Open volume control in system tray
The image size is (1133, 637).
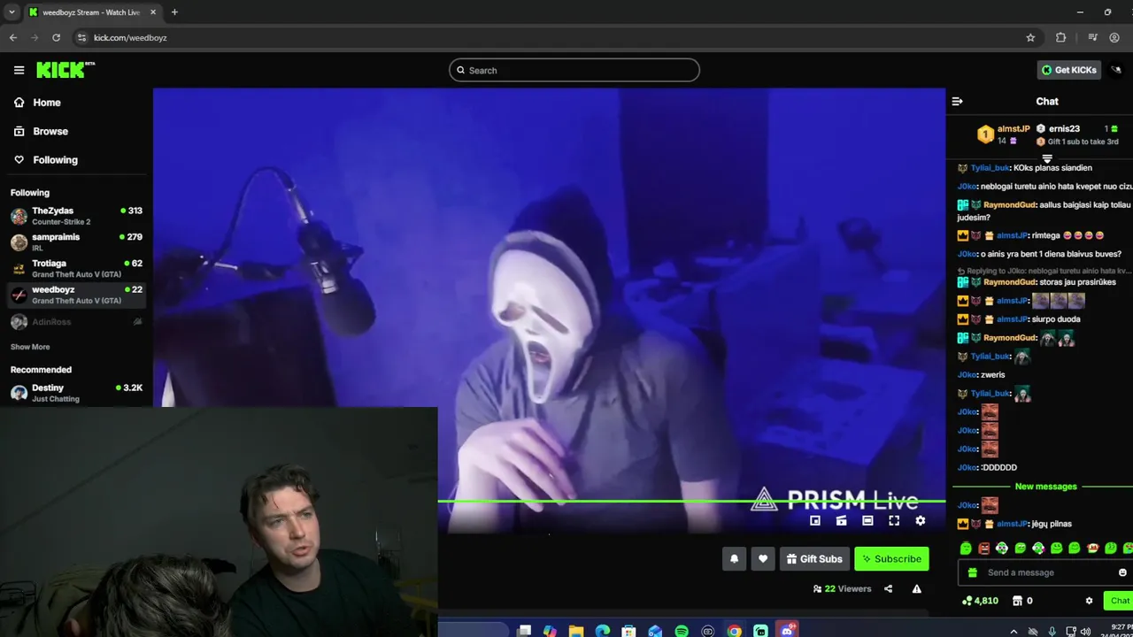coord(1085,631)
